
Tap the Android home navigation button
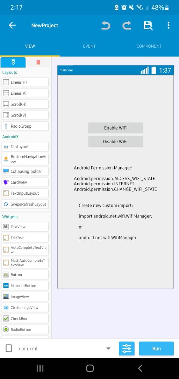pos(90,368)
